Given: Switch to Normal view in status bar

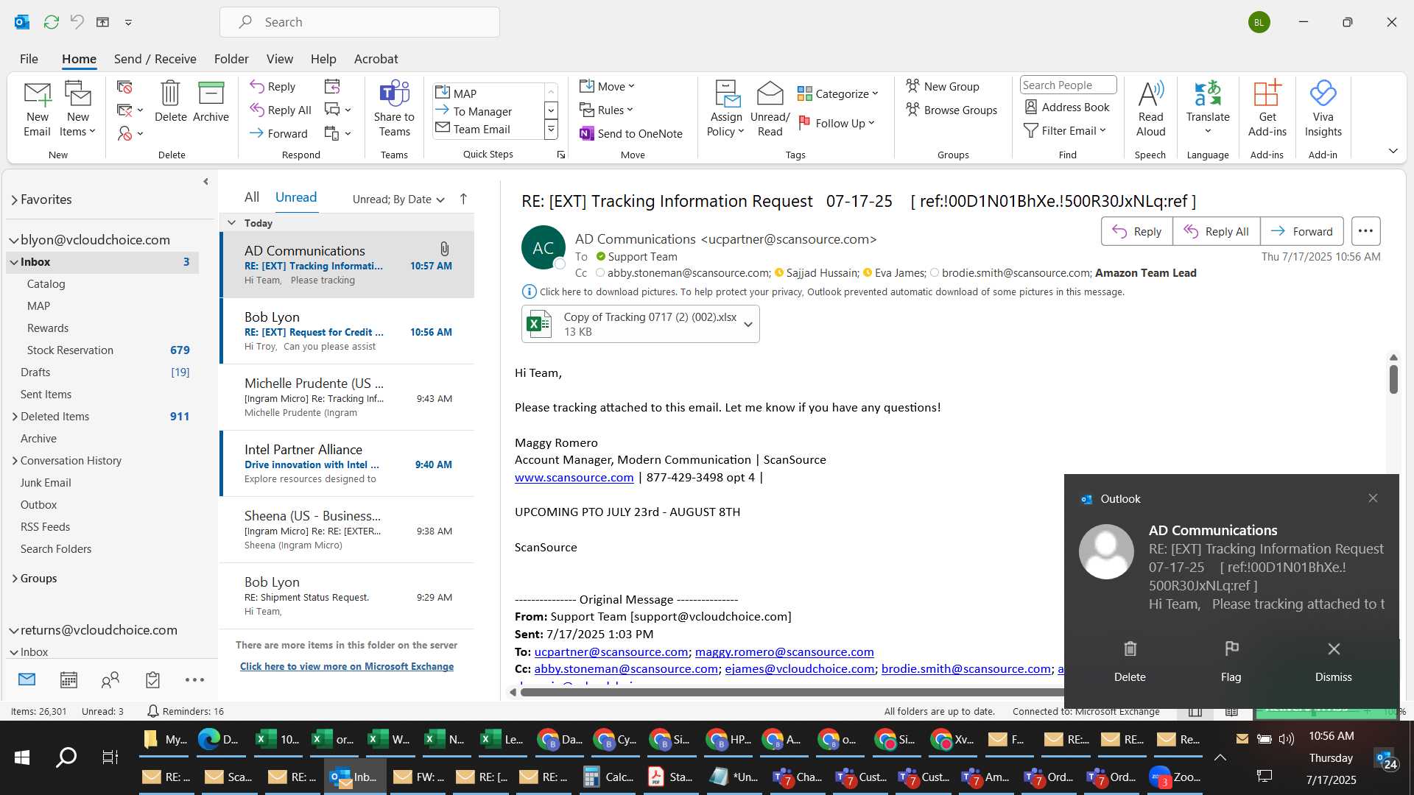Looking at the screenshot, I should (x=1195, y=712).
